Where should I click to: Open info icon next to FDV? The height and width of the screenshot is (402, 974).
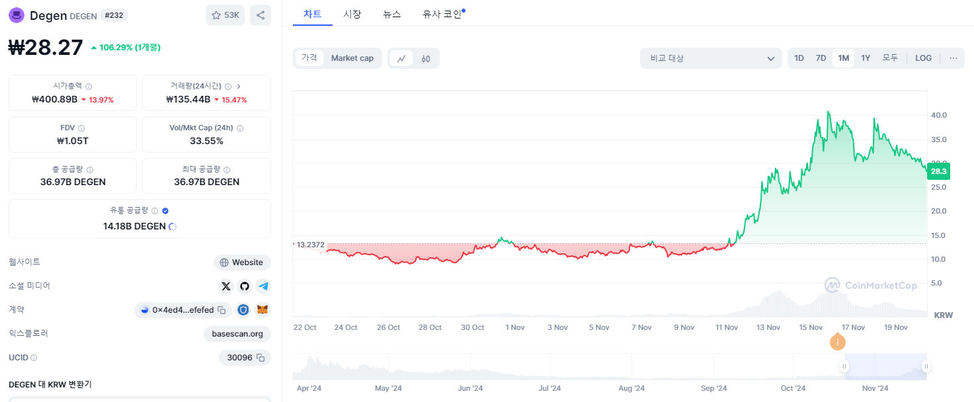click(x=81, y=128)
